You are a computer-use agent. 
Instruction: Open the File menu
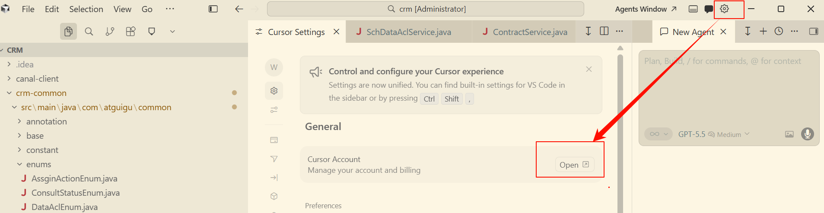pyautogui.click(x=28, y=9)
